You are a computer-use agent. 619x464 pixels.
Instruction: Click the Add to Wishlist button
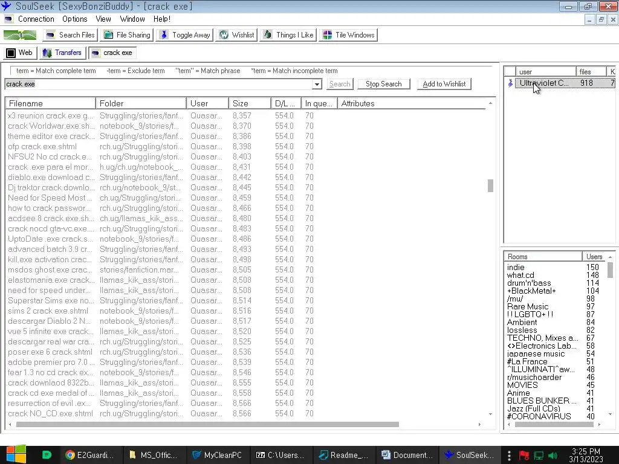tap(444, 84)
